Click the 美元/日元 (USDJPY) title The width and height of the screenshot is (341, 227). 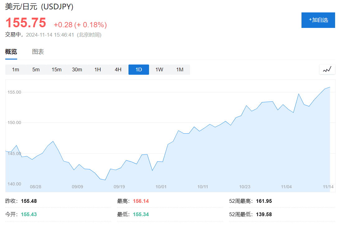(39, 7)
